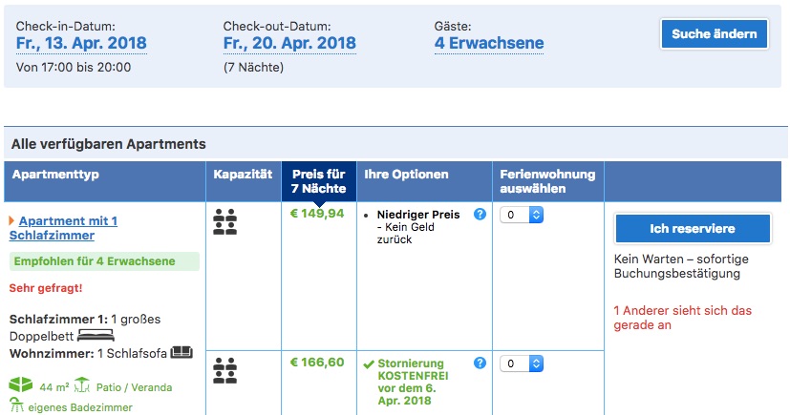Click the sofa bed icon next to Schlafsofa
The width and height of the screenshot is (790, 415).
pyautogui.click(x=181, y=352)
